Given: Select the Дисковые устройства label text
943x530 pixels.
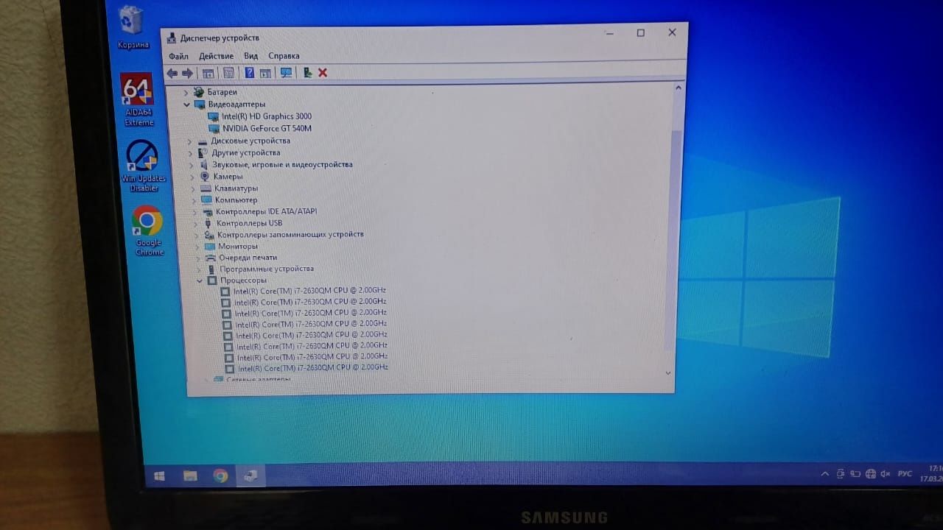Looking at the screenshot, I should (250, 141).
